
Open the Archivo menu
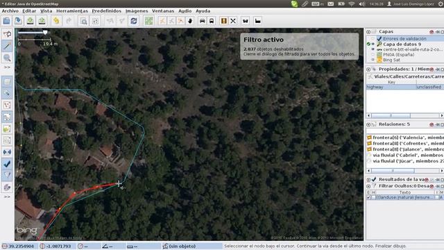10,11
